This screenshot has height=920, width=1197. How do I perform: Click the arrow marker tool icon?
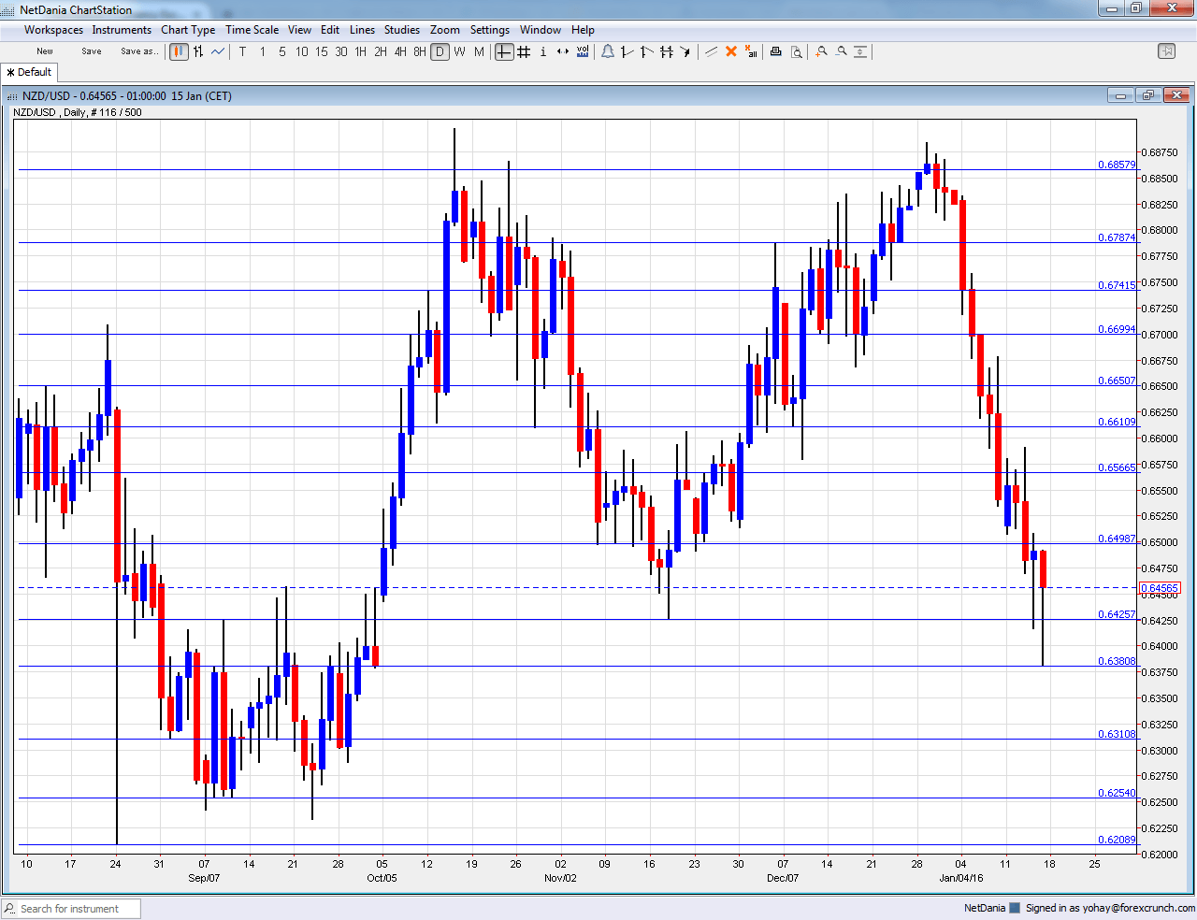pos(686,51)
